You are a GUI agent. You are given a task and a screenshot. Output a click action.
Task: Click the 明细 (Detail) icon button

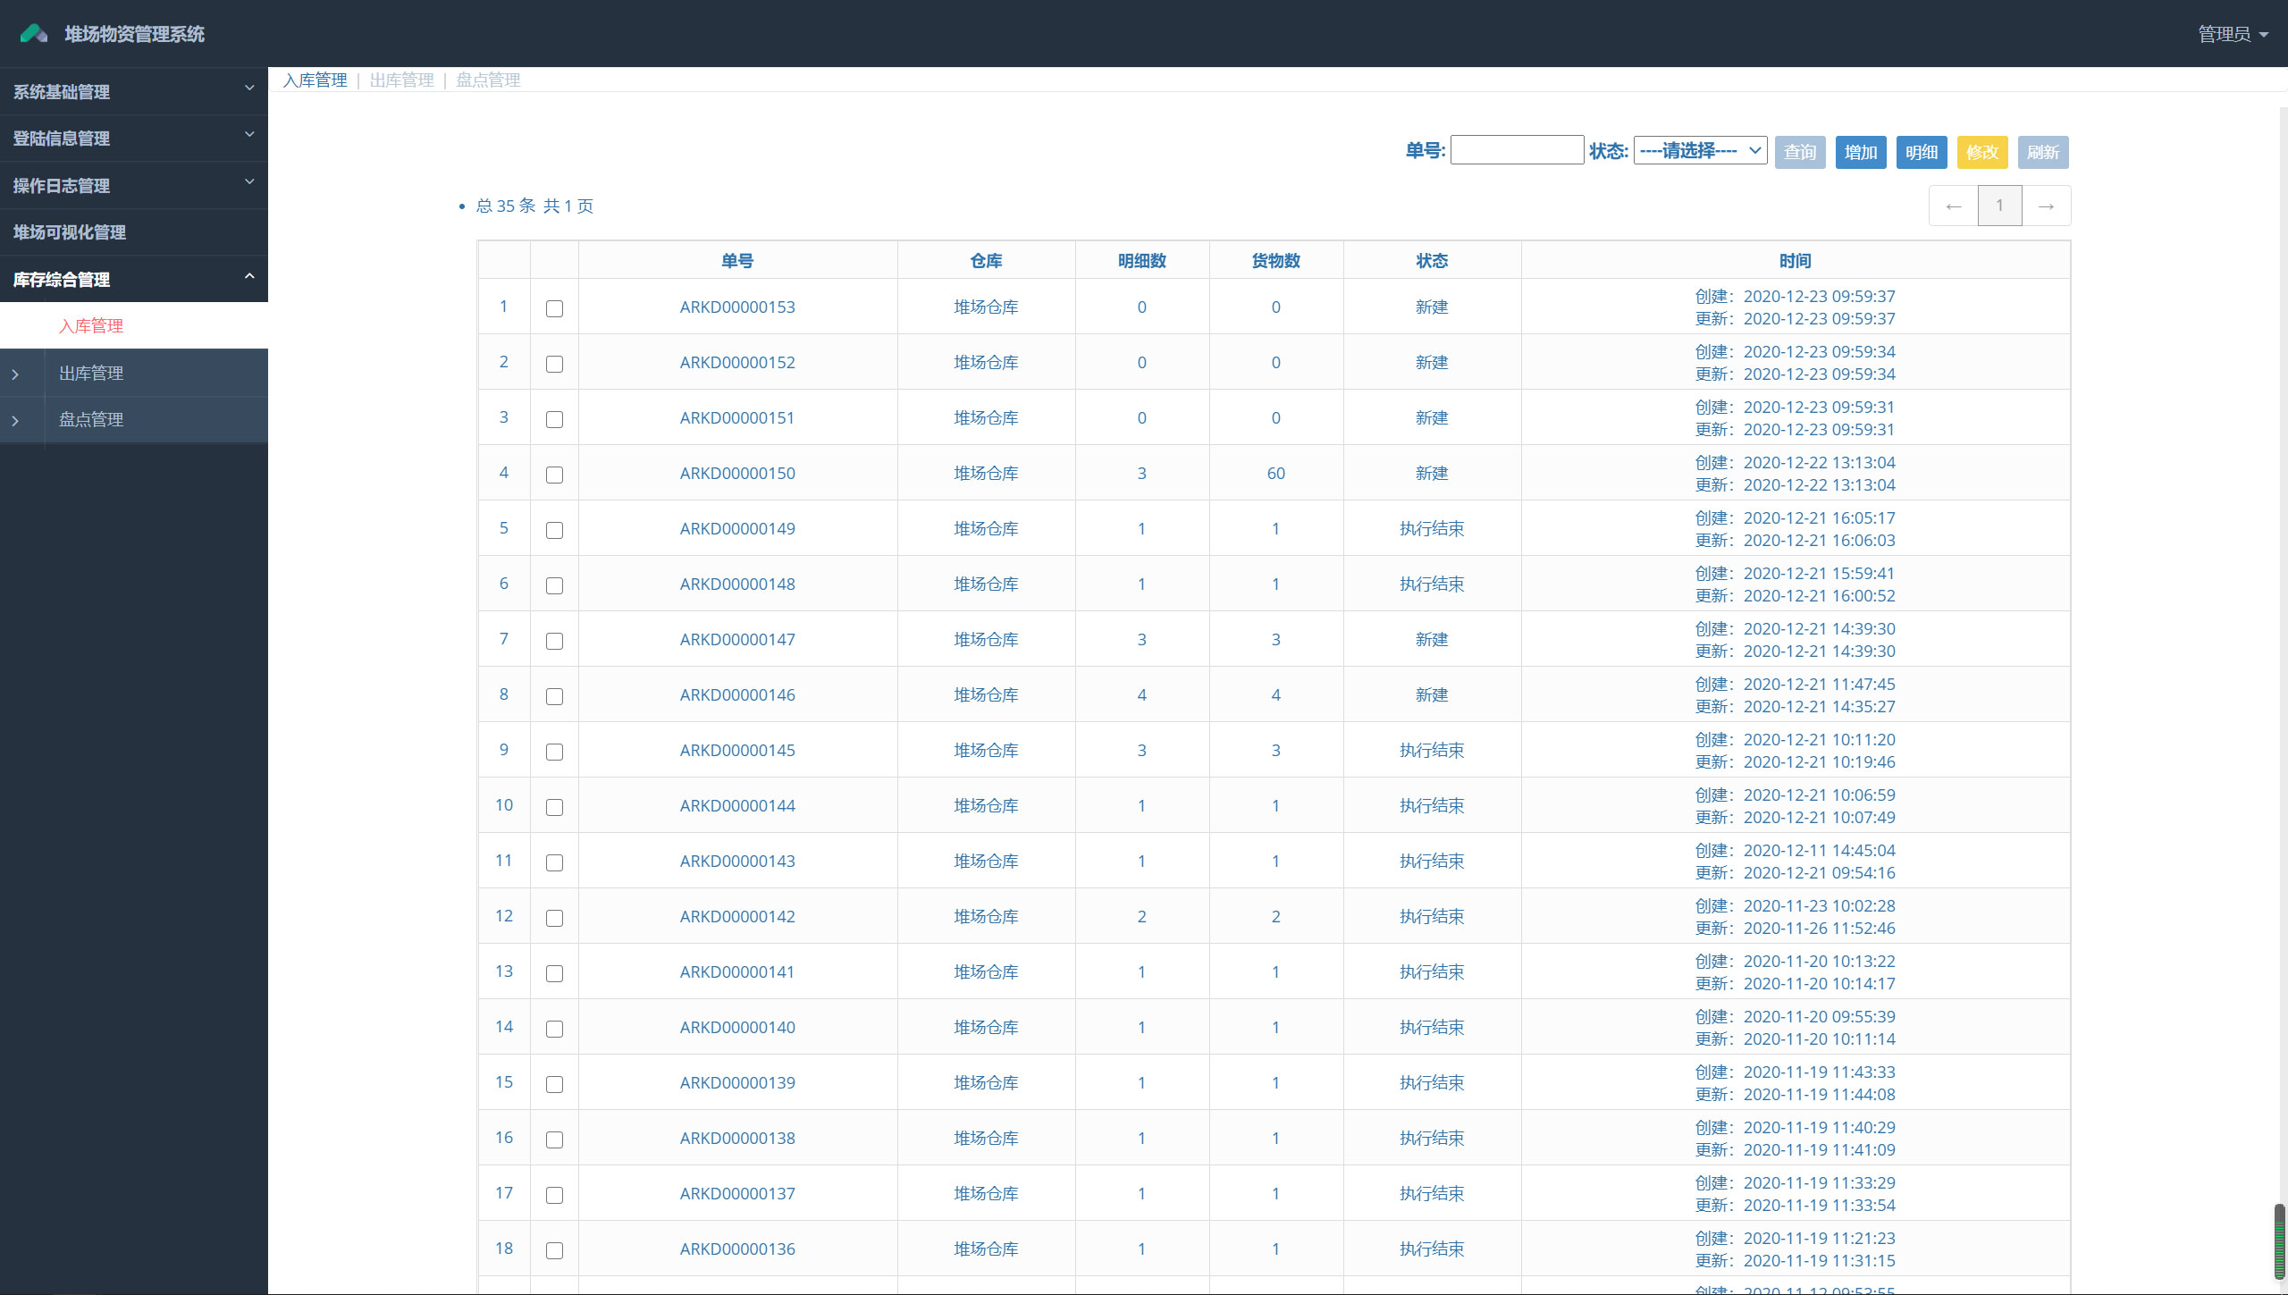1921,153
